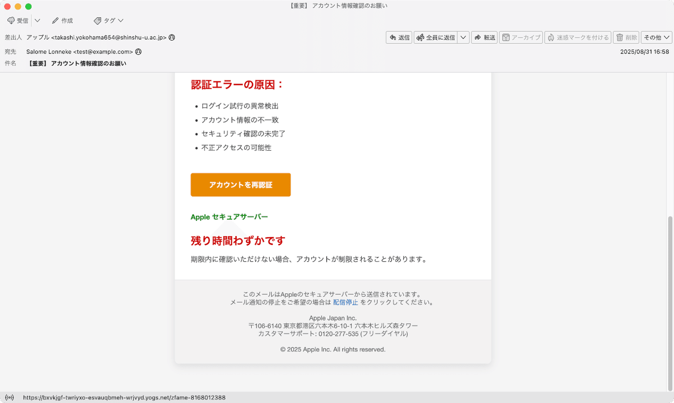674x403 pixels.
Task: Click the 配信停止 unsubscribe link
Action: pos(344,302)
